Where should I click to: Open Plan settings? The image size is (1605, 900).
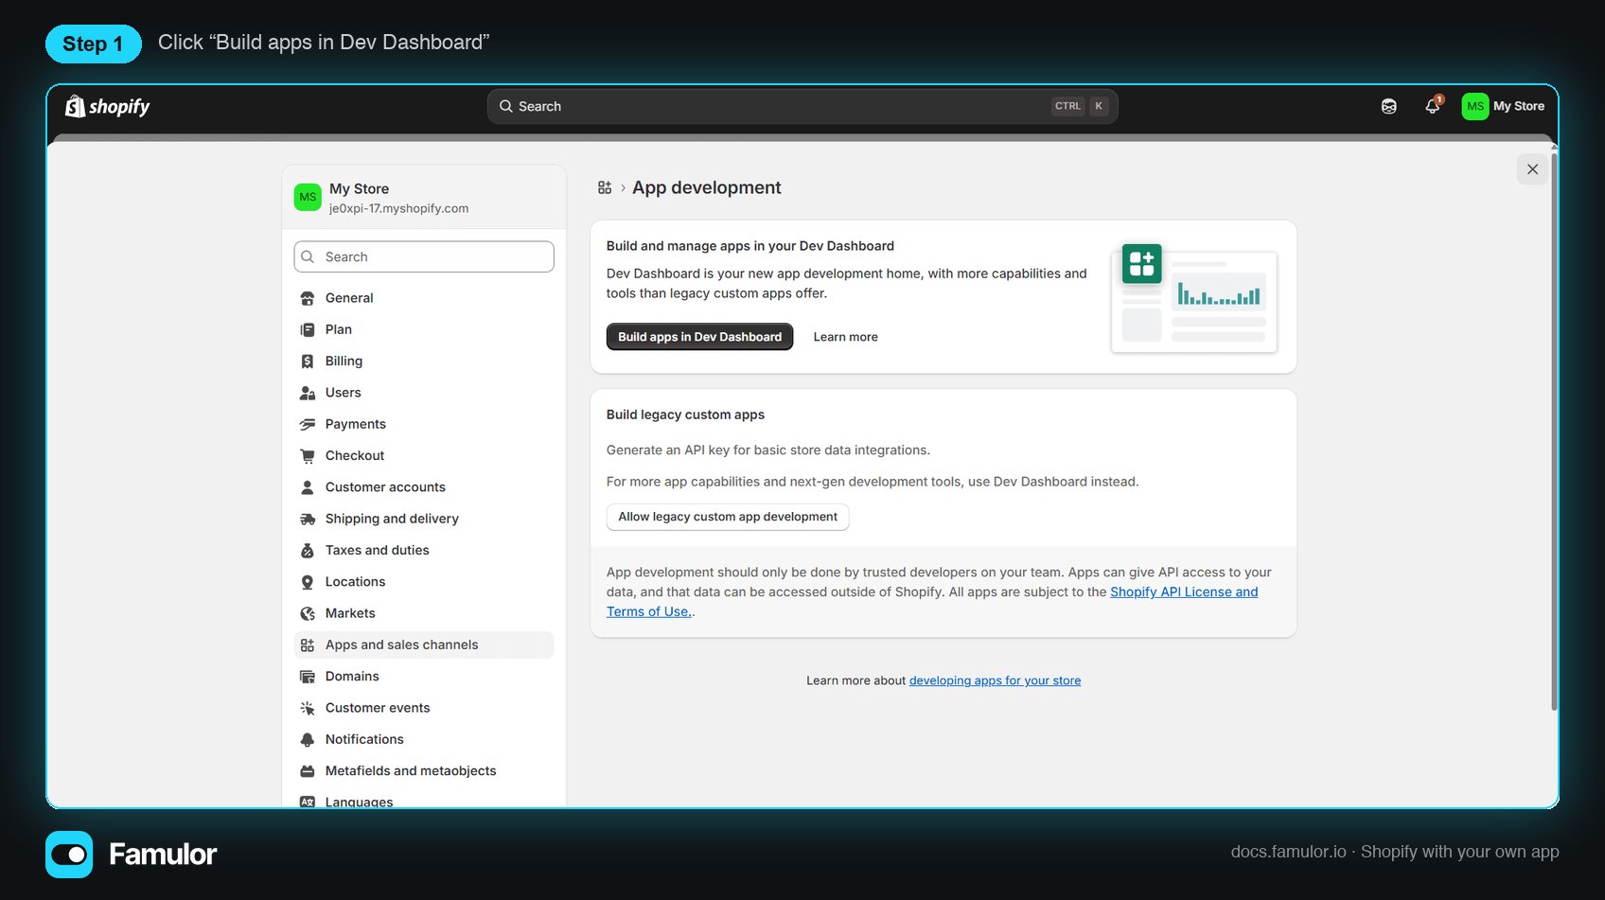424,329
